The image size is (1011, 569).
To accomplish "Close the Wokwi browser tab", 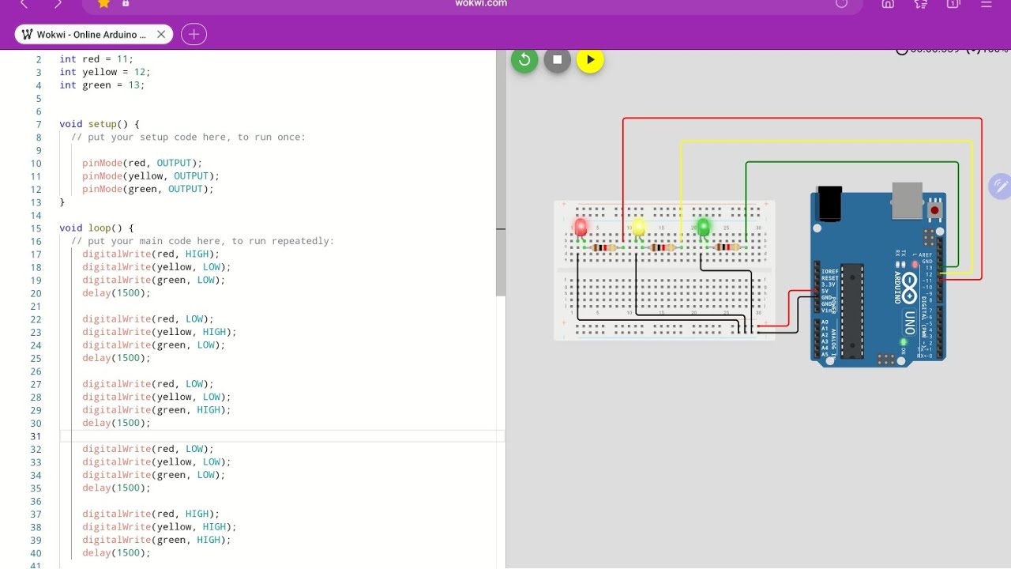I will (x=161, y=34).
